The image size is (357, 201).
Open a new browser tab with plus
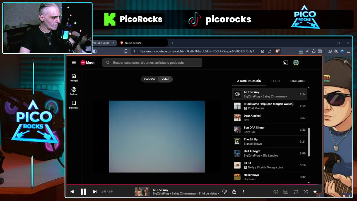pos(172,43)
